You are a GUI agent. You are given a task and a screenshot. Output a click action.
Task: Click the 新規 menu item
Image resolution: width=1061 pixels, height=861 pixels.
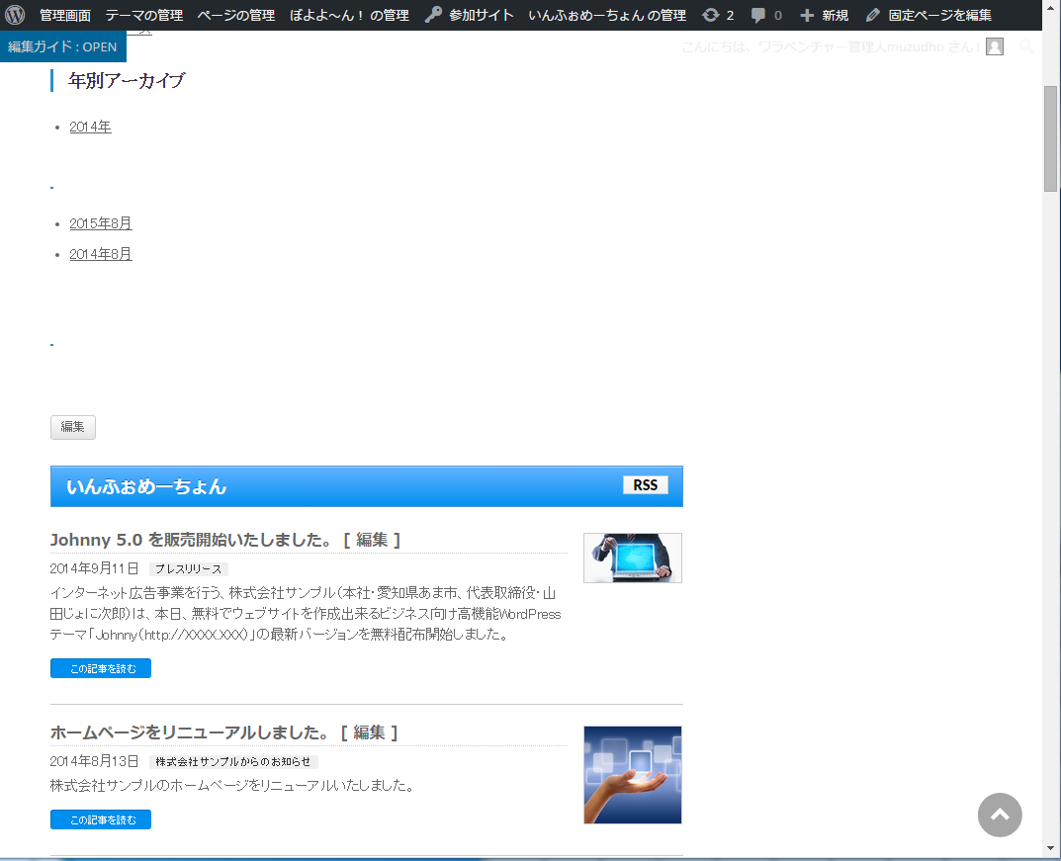coord(835,15)
